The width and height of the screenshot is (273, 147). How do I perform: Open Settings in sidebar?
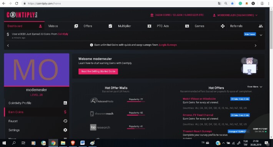coord(37,130)
